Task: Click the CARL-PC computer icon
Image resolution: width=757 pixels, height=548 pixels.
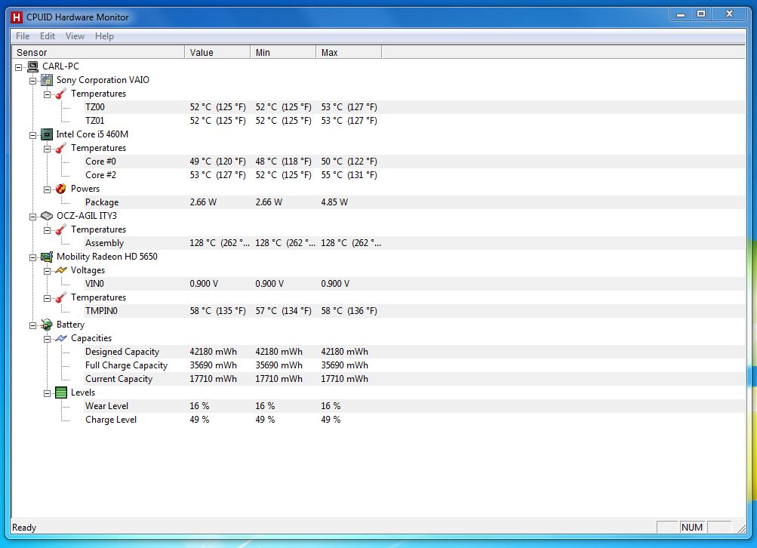Action: coord(32,66)
